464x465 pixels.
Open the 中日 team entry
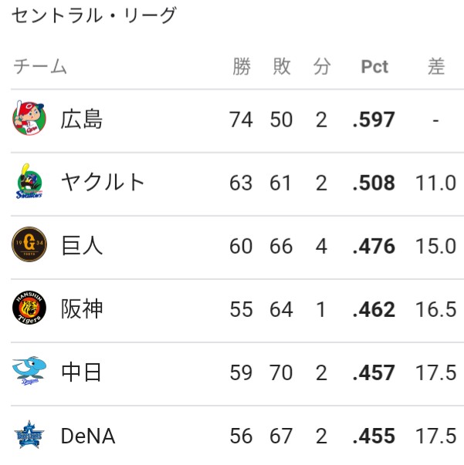(x=81, y=372)
